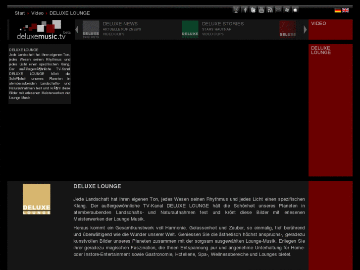The image size is (360, 270).
Task: Go to Start in the breadcrumb
Action: (19, 13)
